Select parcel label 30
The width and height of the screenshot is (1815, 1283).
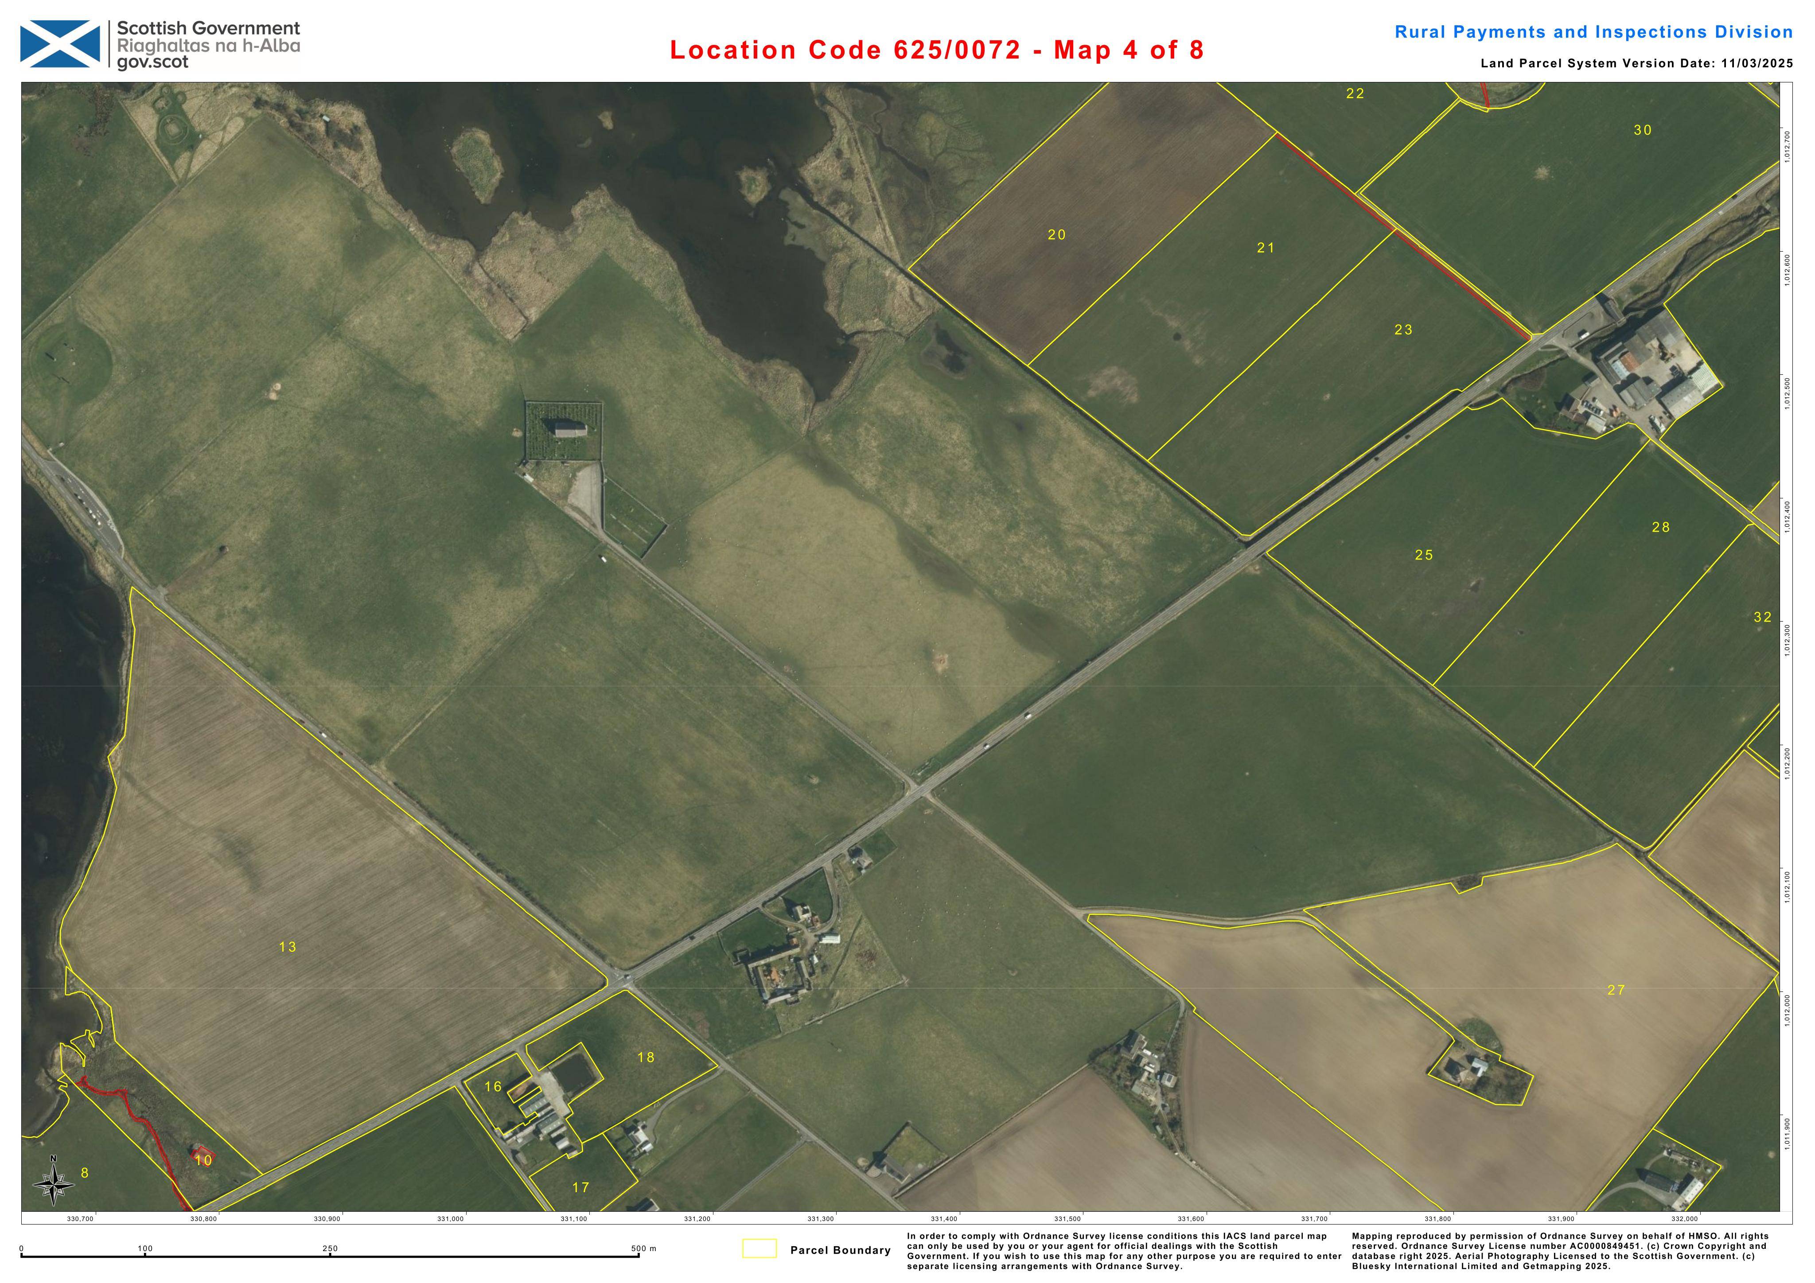point(1643,130)
